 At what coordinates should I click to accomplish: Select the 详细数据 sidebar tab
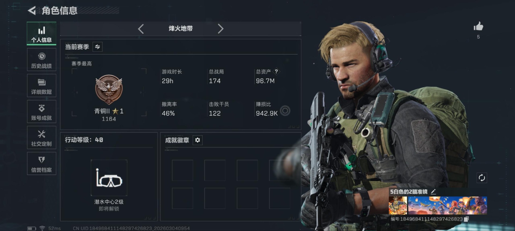(x=42, y=86)
